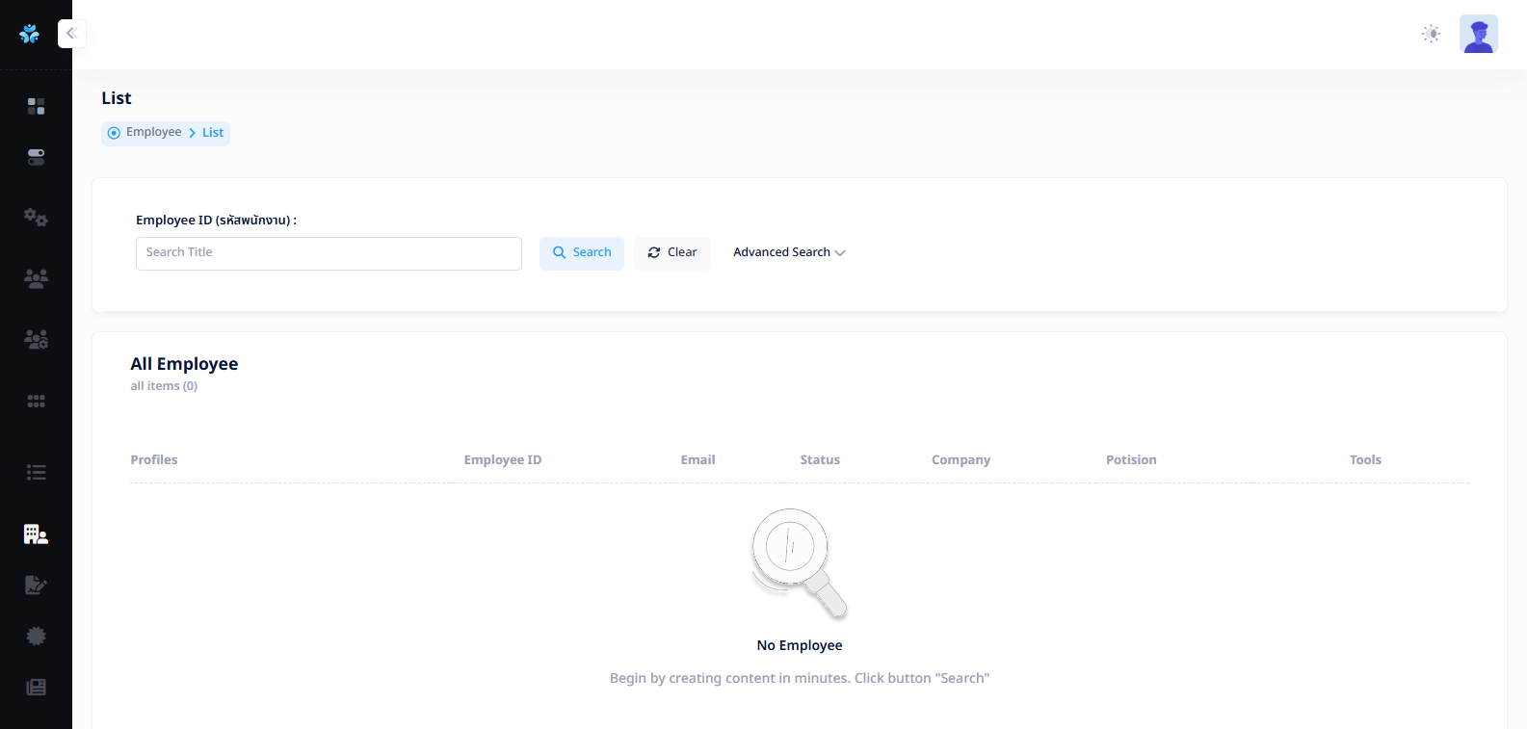This screenshot has height=729, width=1527.
Task: Select the users group sidebar icon
Action: pyautogui.click(x=36, y=278)
